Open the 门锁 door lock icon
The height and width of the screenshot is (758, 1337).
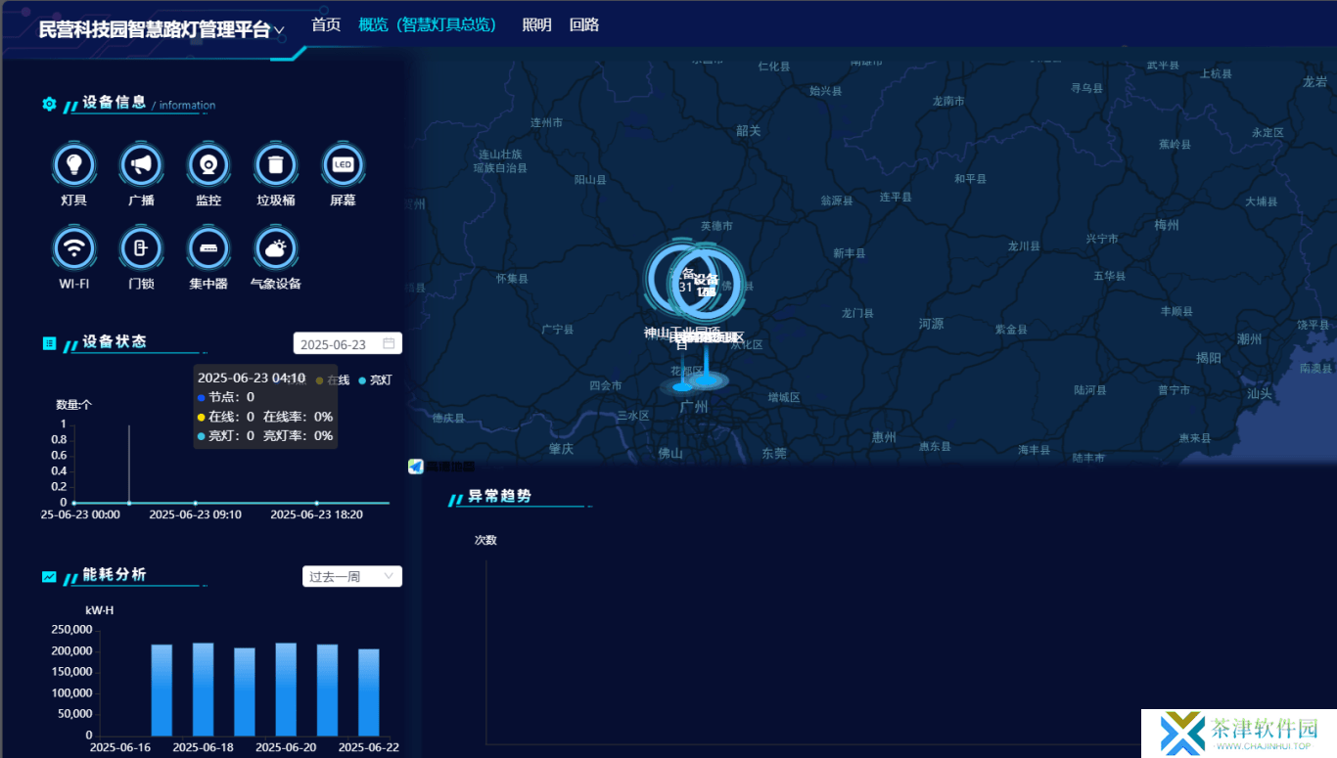141,248
